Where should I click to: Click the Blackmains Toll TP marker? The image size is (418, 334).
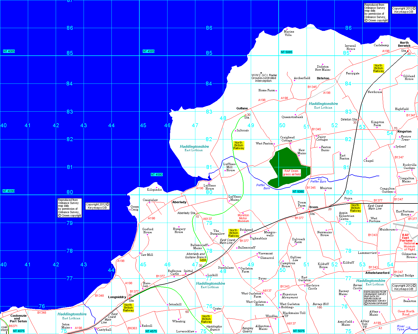283,316
